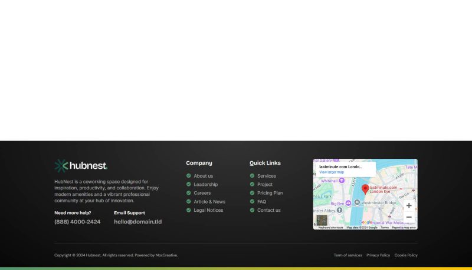Open Privacy Policy in footer

[378, 255]
